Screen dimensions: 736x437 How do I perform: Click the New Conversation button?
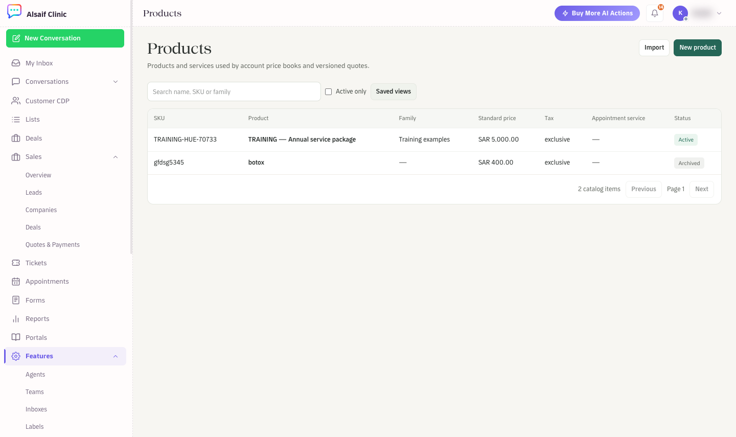(x=65, y=38)
